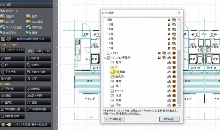Click the rename icon for レイヤ0
220x130 pixels.
(x=169, y=53)
